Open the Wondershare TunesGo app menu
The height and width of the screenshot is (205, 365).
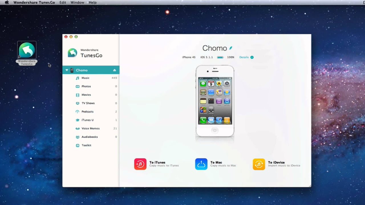pos(34,2)
